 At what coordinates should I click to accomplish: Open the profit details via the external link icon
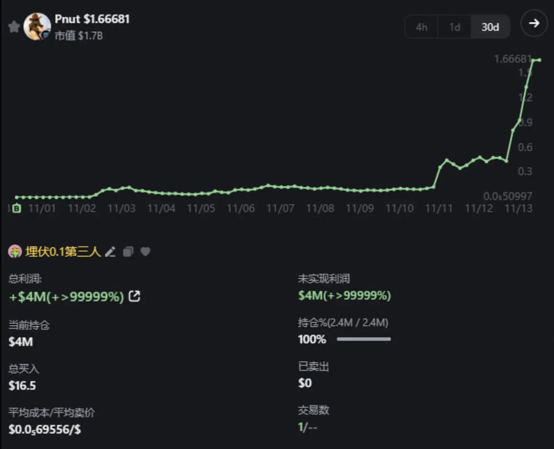tap(134, 296)
